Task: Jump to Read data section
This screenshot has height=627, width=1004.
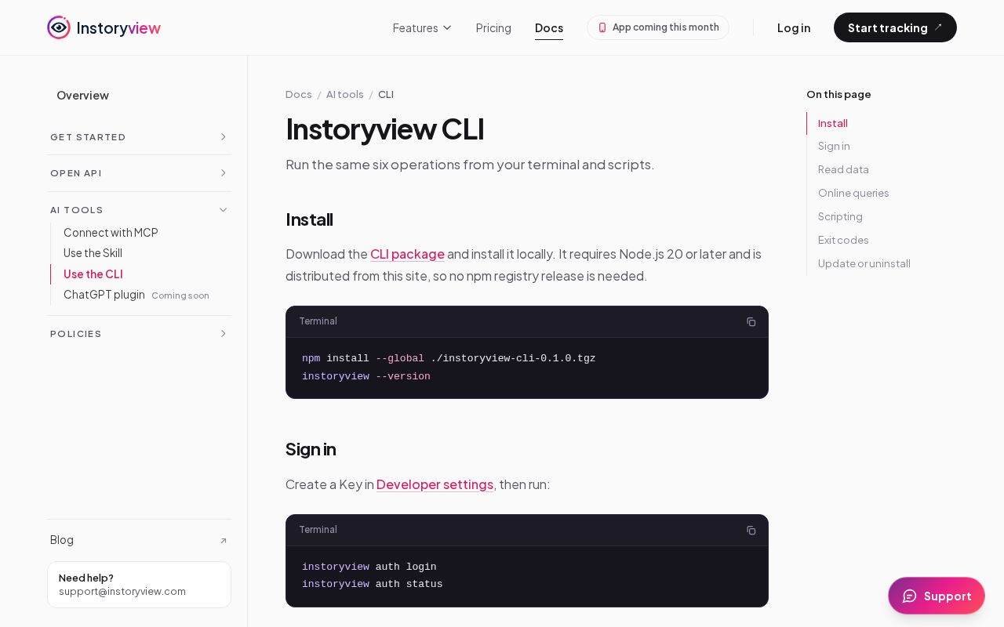Action: pos(843,169)
